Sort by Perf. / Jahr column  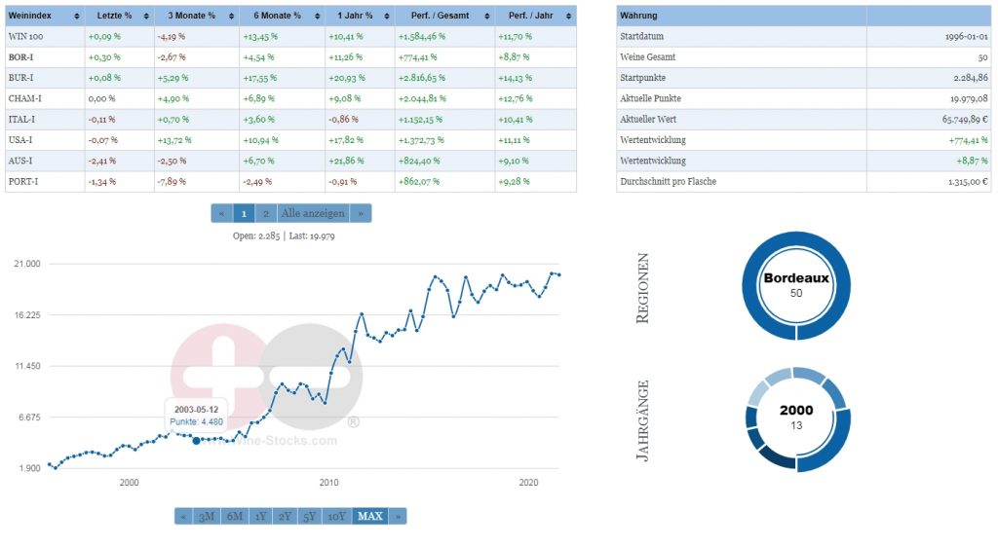coord(567,17)
